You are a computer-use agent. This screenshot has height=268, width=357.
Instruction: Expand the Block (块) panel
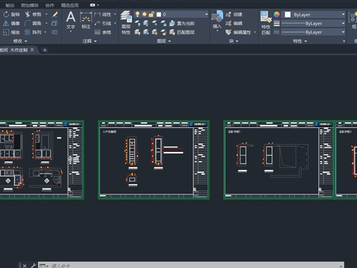234,41
